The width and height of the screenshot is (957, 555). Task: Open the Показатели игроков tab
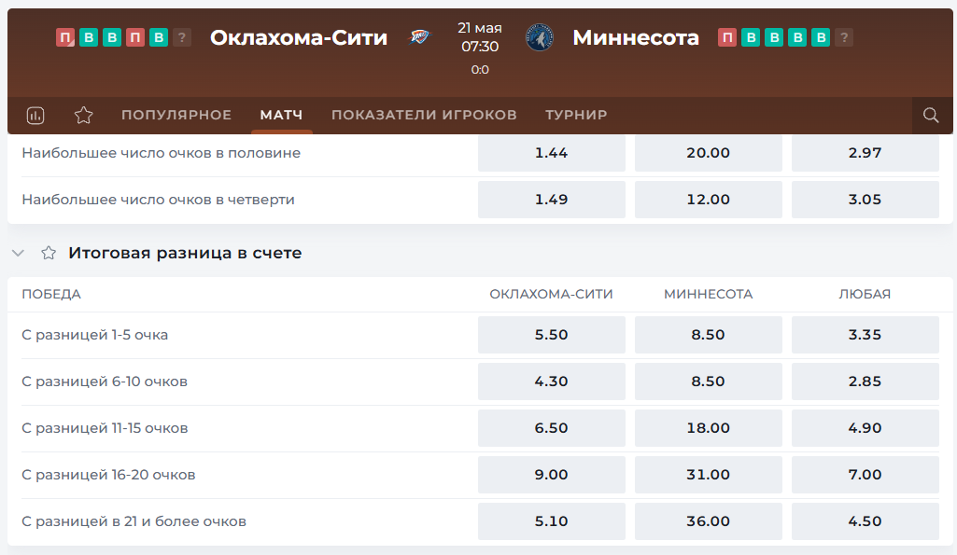424,115
